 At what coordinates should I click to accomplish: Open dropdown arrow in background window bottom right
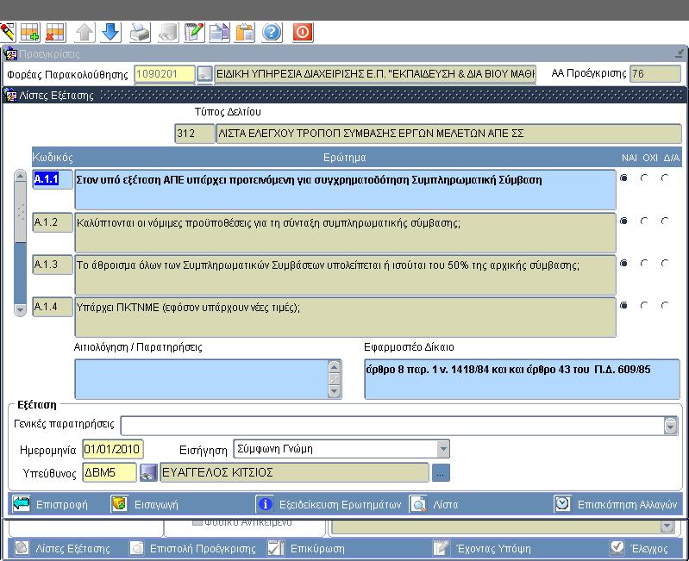pos(667,526)
